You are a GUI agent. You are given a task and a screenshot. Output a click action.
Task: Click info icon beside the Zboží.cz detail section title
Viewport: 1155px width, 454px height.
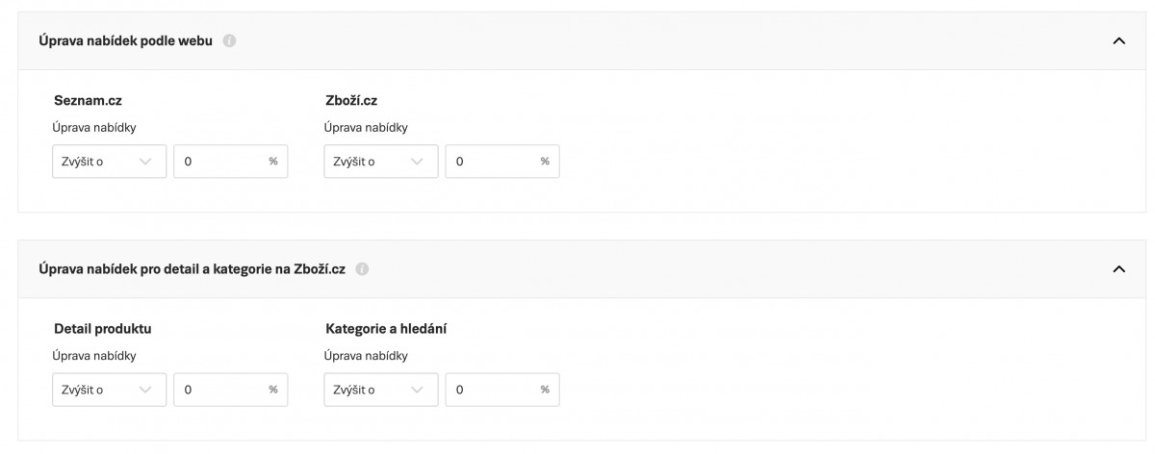coord(362,269)
